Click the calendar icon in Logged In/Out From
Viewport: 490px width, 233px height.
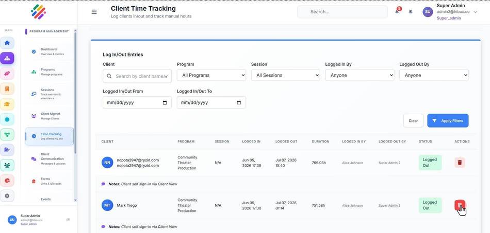click(x=165, y=102)
